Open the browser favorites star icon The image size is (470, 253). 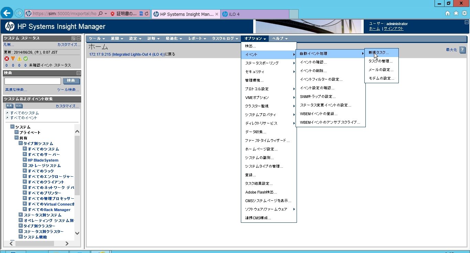pyautogui.click(x=456, y=13)
